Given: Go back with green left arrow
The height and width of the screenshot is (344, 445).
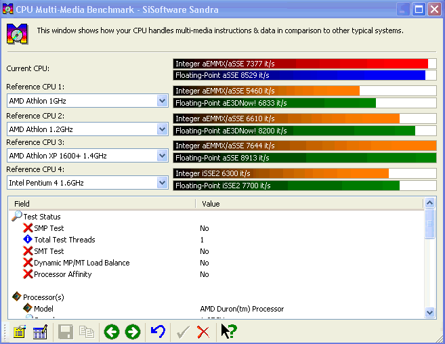Looking at the screenshot, I should tap(112, 332).
